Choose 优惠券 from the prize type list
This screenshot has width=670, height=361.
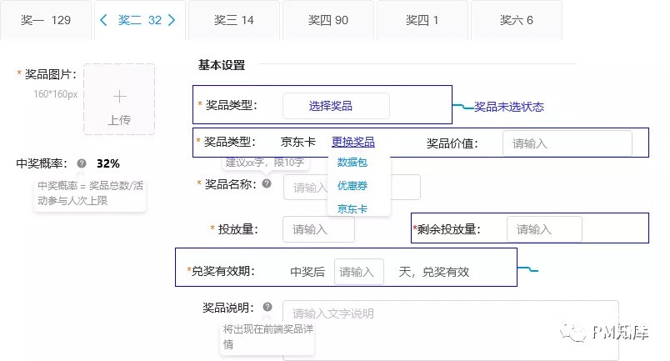click(352, 186)
